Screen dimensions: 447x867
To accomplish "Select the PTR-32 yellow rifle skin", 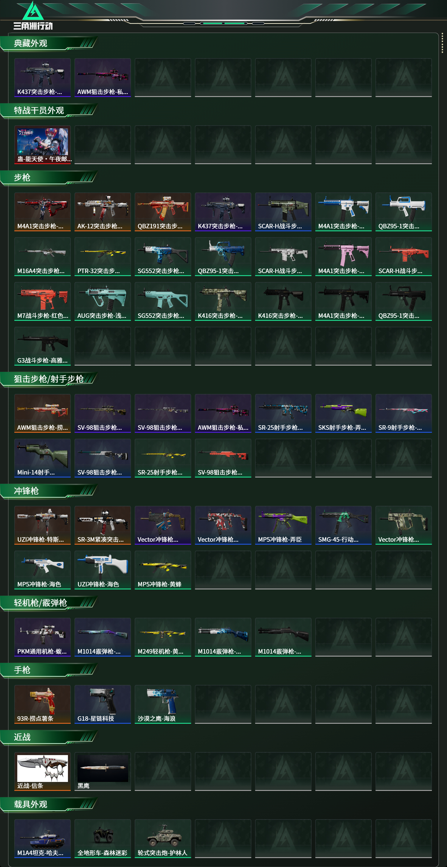I will coord(103,256).
